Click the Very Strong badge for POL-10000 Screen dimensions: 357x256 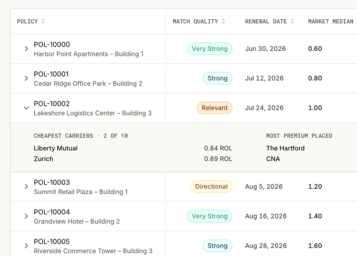[210, 49]
